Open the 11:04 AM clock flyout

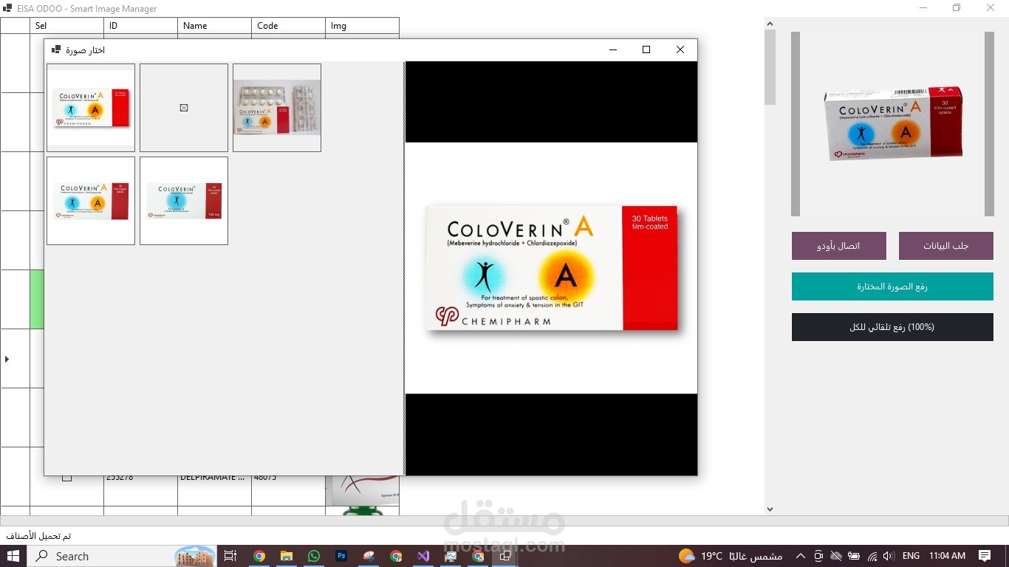tap(947, 556)
